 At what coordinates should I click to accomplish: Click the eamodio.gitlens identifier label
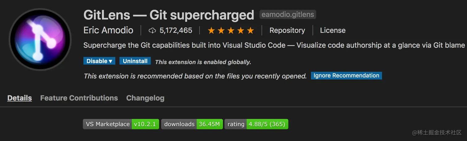click(x=288, y=14)
